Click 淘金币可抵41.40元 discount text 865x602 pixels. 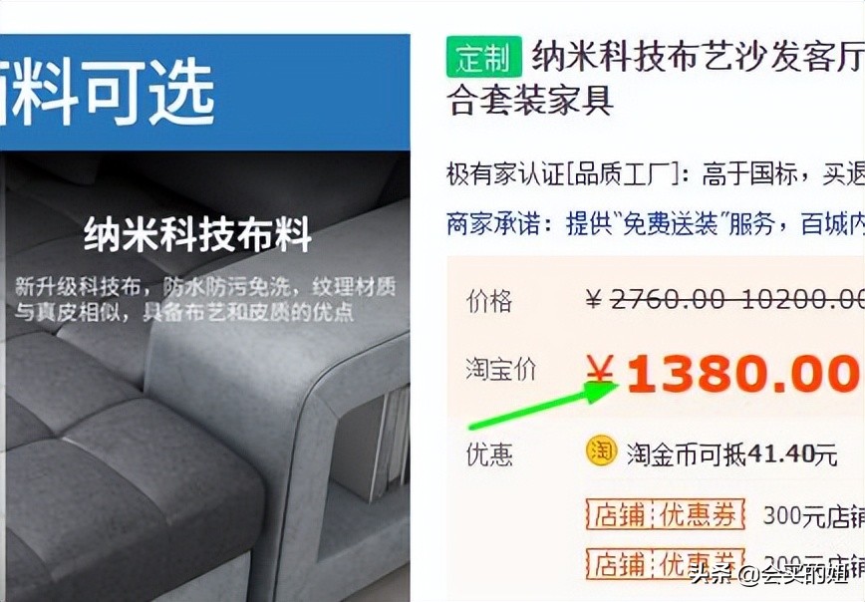[732, 454]
